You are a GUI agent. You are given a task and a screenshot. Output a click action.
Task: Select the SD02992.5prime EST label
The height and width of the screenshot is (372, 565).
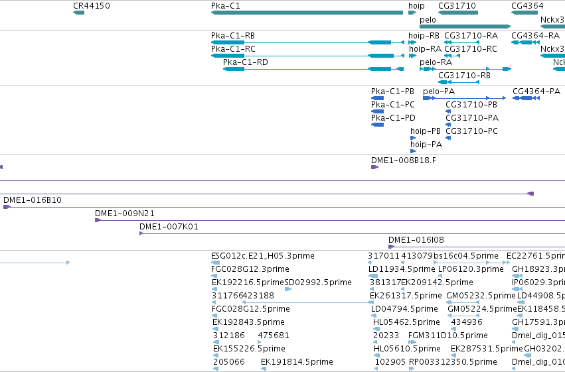pos(318,282)
